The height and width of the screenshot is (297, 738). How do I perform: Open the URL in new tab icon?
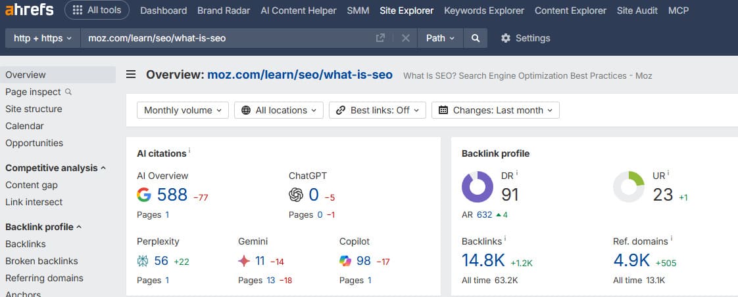380,38
